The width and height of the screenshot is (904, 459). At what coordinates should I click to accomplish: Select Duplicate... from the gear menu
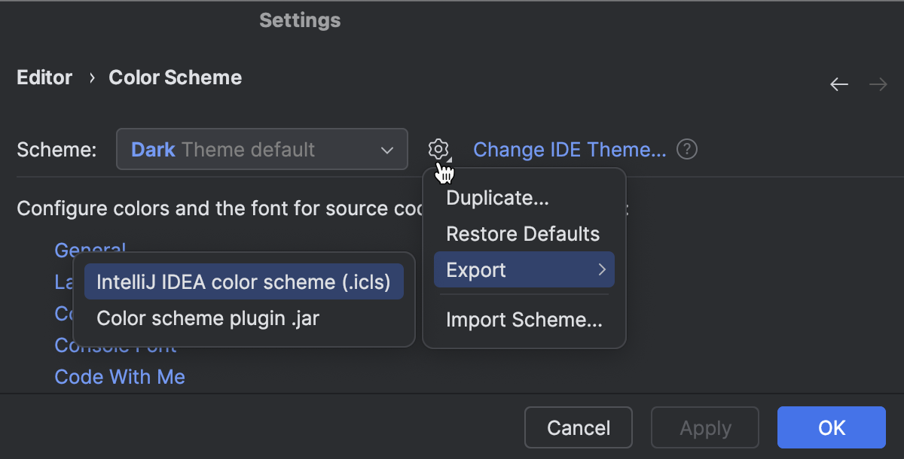[497, 198]
